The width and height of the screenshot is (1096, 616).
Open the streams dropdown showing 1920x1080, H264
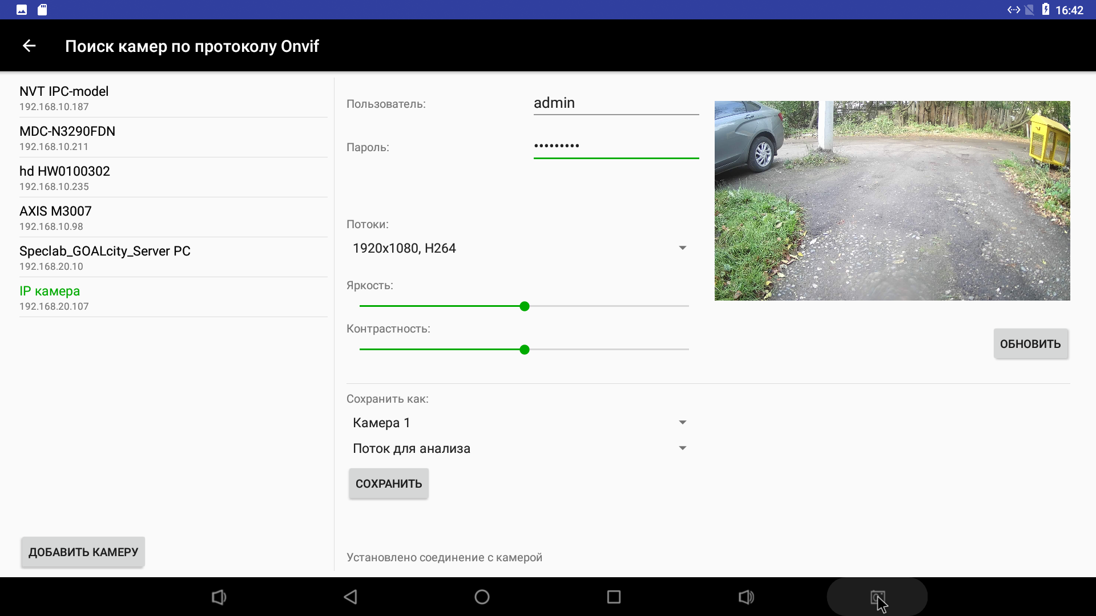click(519, 248)
